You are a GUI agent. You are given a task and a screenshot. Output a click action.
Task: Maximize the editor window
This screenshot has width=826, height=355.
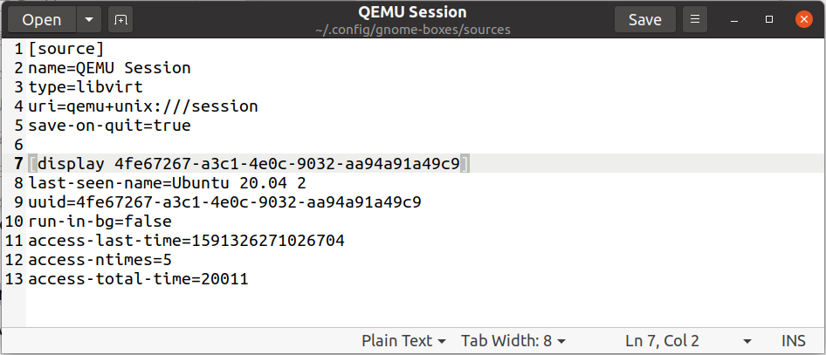coord(769,19)
